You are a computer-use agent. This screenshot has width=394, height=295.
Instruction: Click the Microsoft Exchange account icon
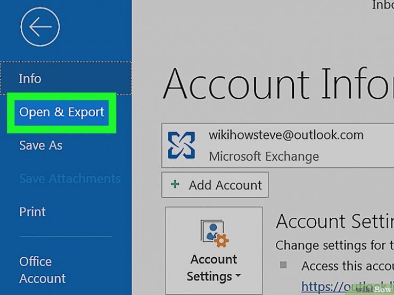(181, 145)
